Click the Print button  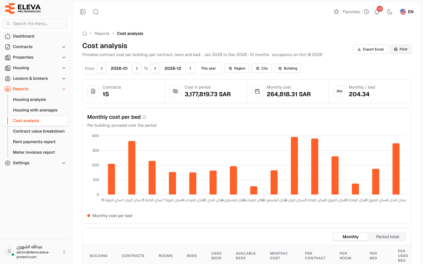pyautogui.click(x=400, y=49)
